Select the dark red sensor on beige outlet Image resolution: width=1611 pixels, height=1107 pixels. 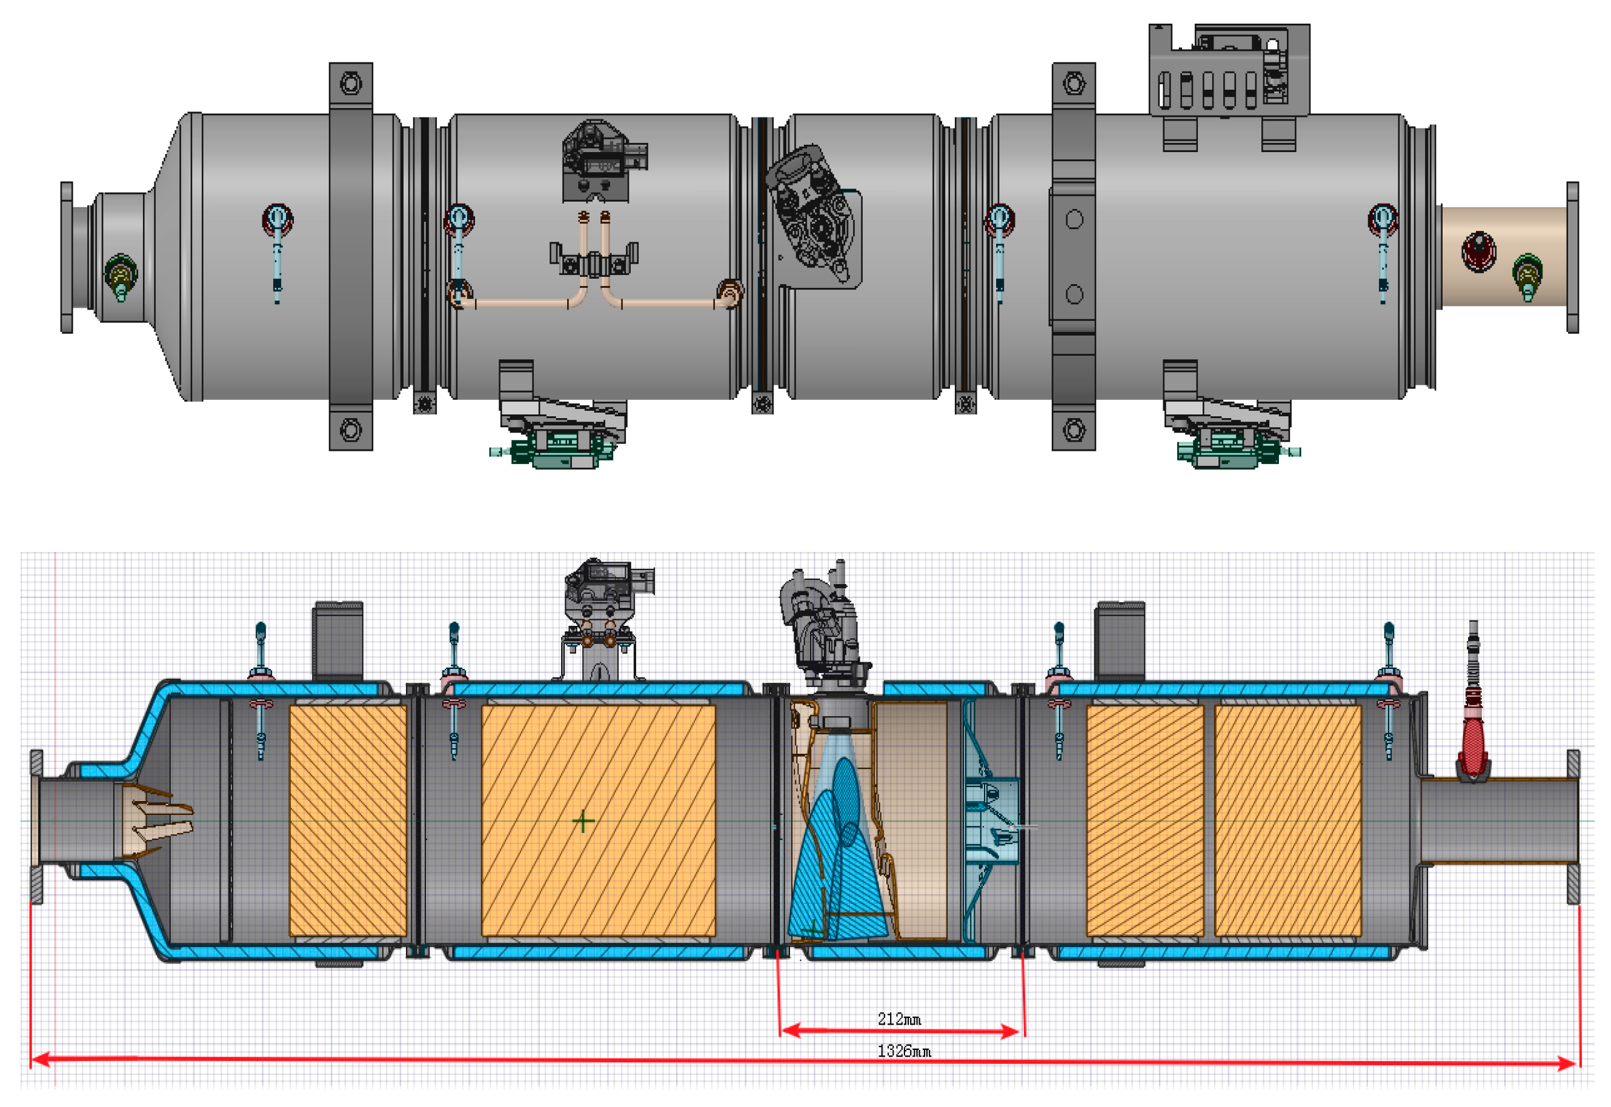point(1478,251)
